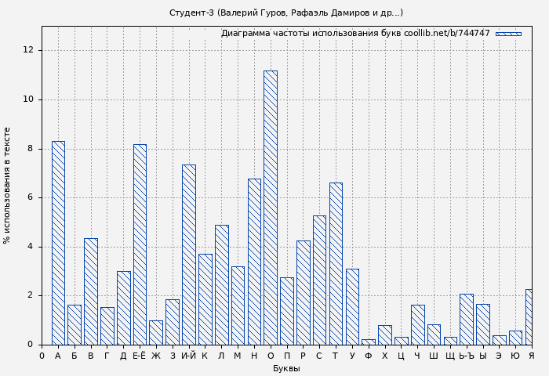Click the bar for letter С
This screenshot has height=376, width=549.
click(x=319, y=280)
